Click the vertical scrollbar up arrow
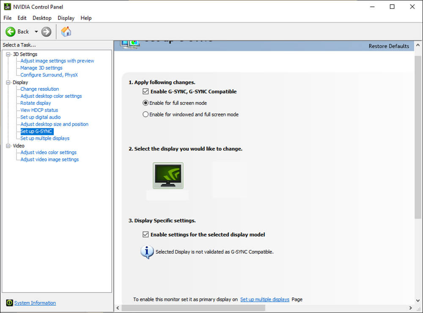This screenshot has width=423, height=313. pyautogui.click(x=418, y=45)
